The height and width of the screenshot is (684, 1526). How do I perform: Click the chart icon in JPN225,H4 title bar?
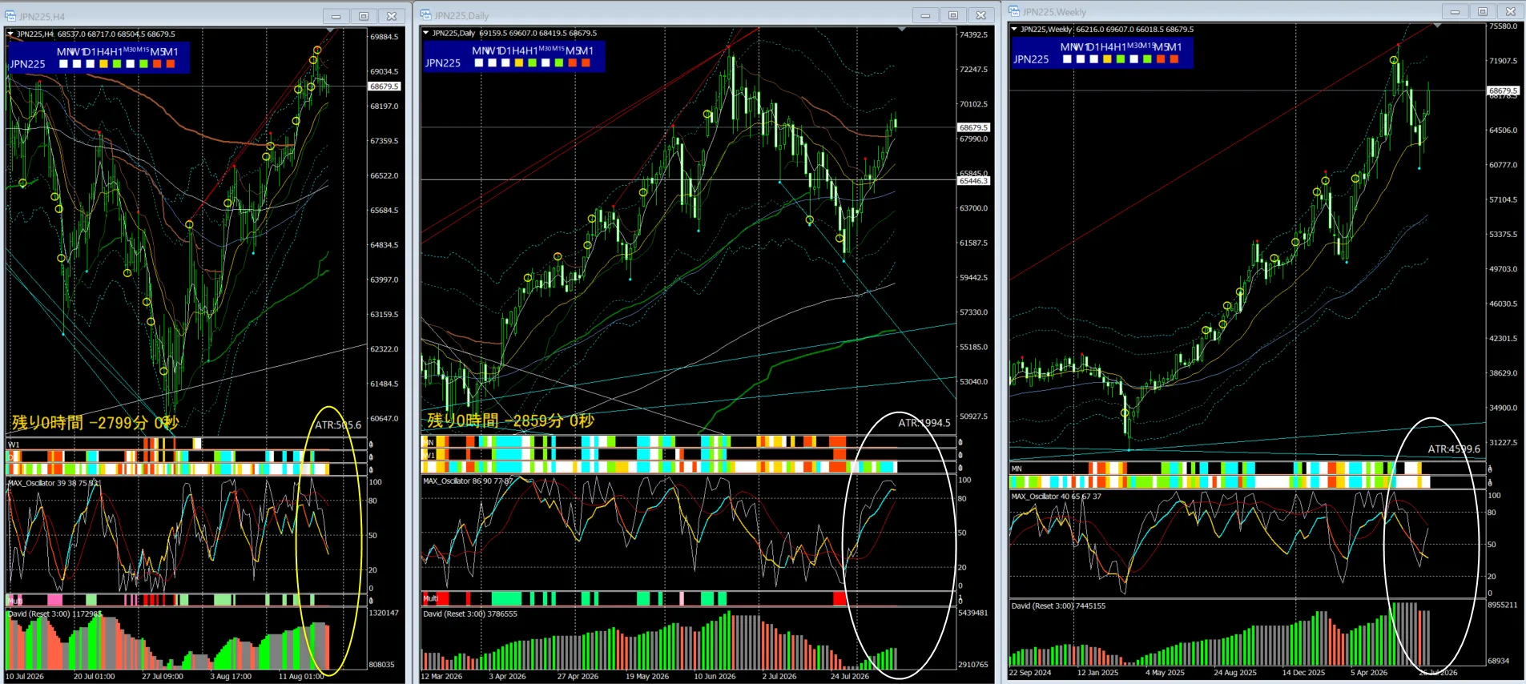click(x=11, y=16)
